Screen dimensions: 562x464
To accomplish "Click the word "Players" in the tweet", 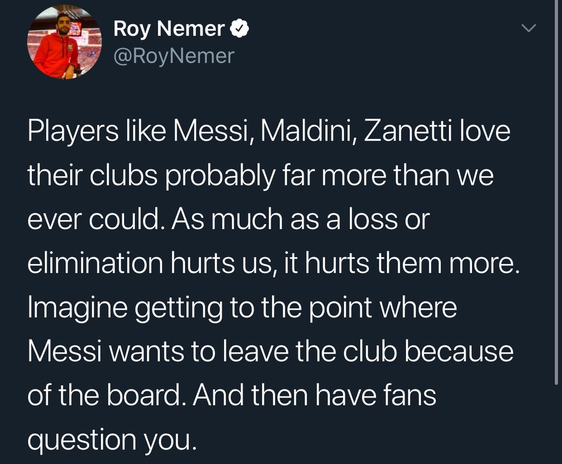I will (73, 132).
